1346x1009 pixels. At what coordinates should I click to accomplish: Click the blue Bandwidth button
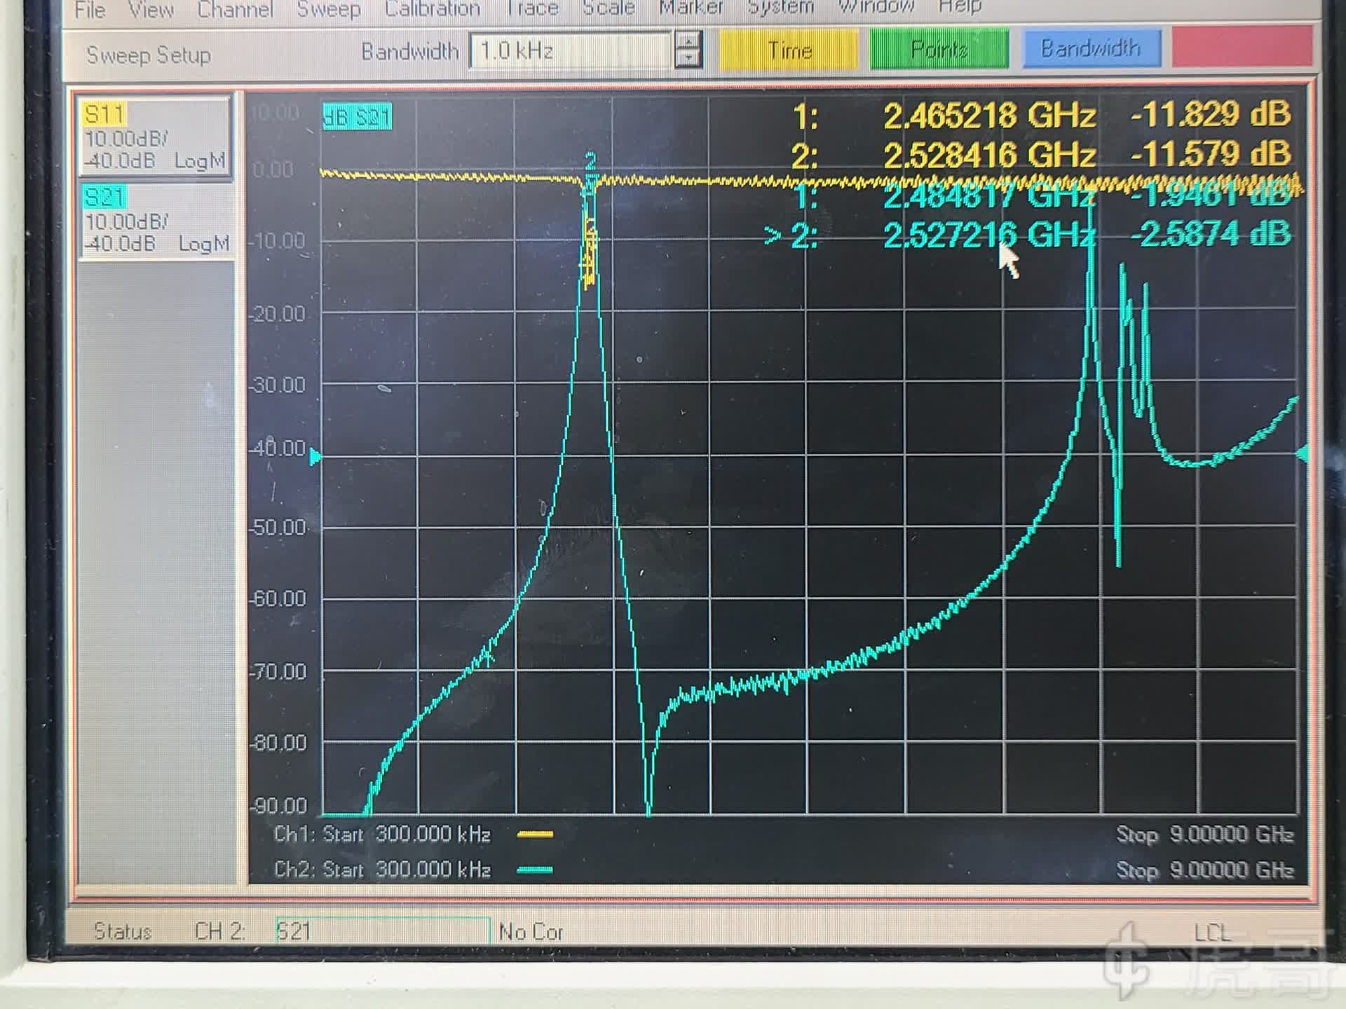coord(1091,48)
